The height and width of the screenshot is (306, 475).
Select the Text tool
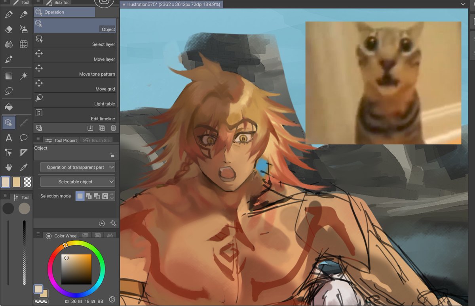click(9, 138)
